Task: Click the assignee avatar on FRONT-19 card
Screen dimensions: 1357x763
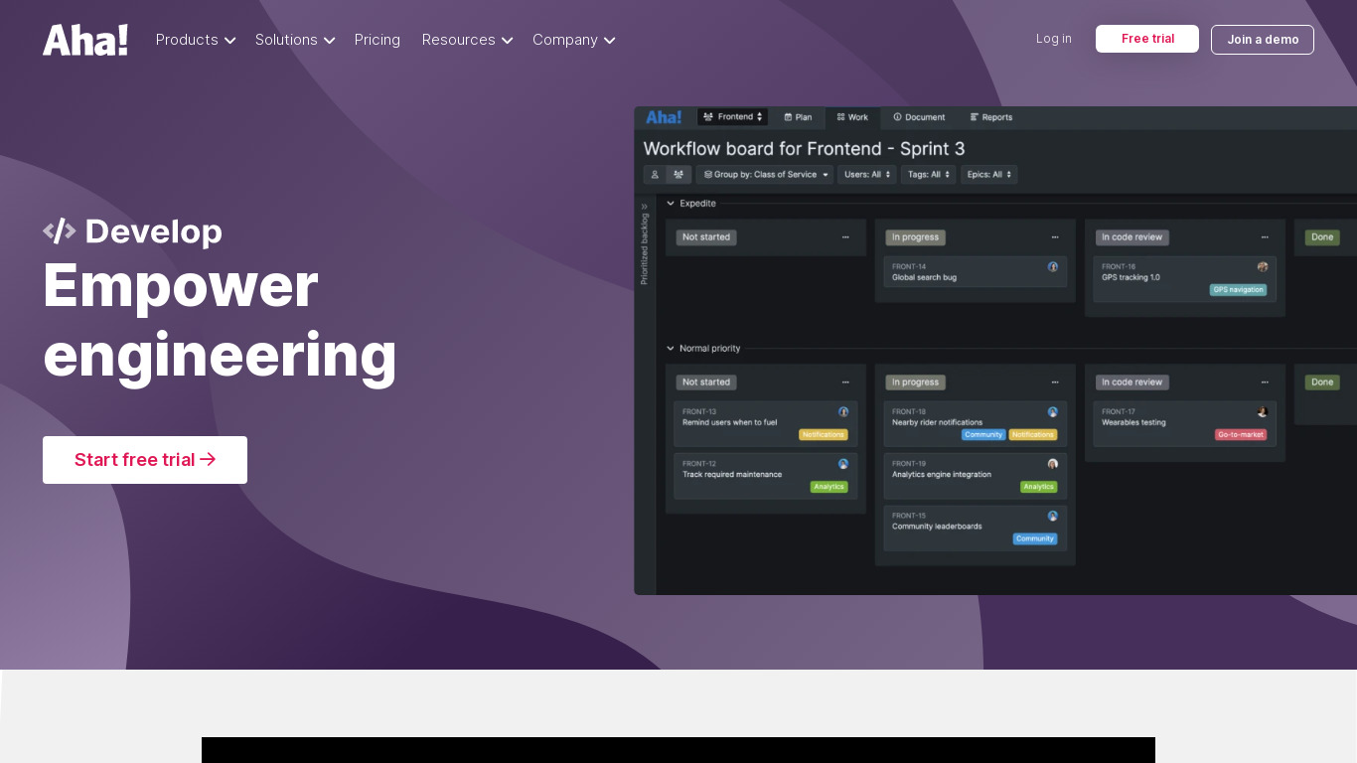Action: point(1053,464)
